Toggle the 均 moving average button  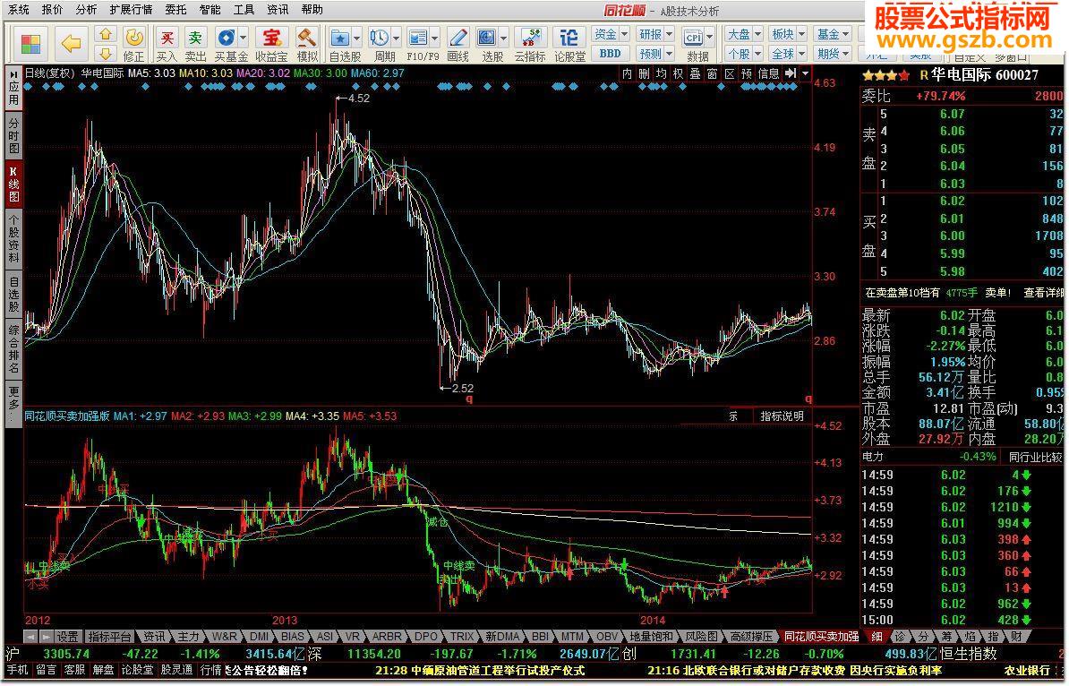click(x=662, y=73)
